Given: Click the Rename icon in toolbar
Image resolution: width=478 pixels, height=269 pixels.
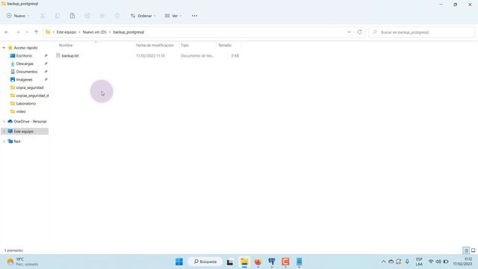Looking at the screenshot, I should [x=87, y=16].
